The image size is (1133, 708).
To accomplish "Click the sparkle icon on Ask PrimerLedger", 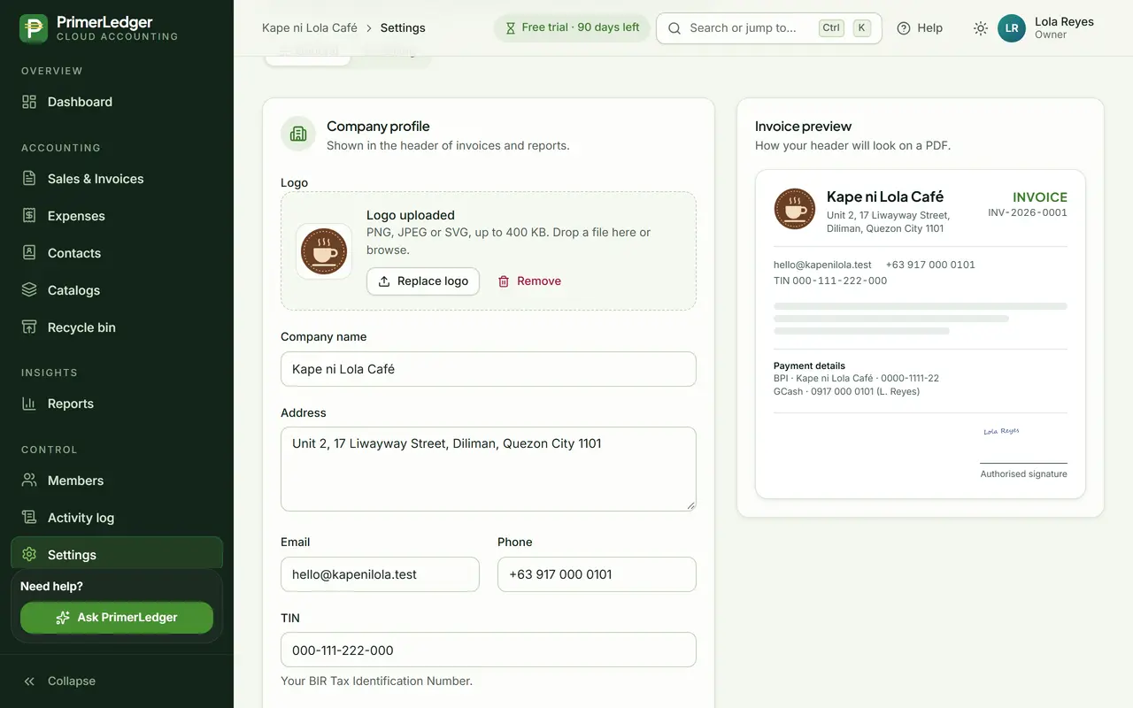I will (x=63, y=618).
